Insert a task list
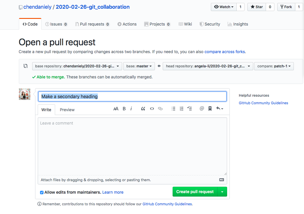This screenshot has width=304, height=214. coord(190,109)
